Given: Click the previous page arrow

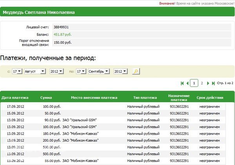Looking at the screenshot, I should coord(187,83).
